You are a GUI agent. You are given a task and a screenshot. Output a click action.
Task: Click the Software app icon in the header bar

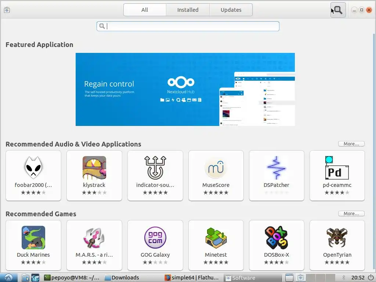(x=7, y=10)
